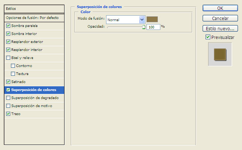Enable the Bisel y relieve checkbox
The width and height of the screenshot is (242, 150).
coord(8,58)
